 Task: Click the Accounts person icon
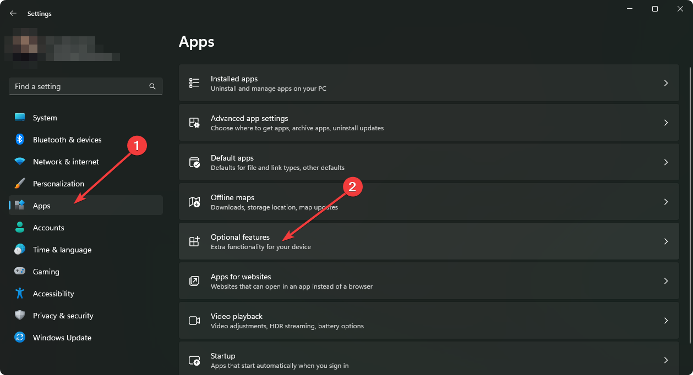pyautogui.click(x=20, y=228)
